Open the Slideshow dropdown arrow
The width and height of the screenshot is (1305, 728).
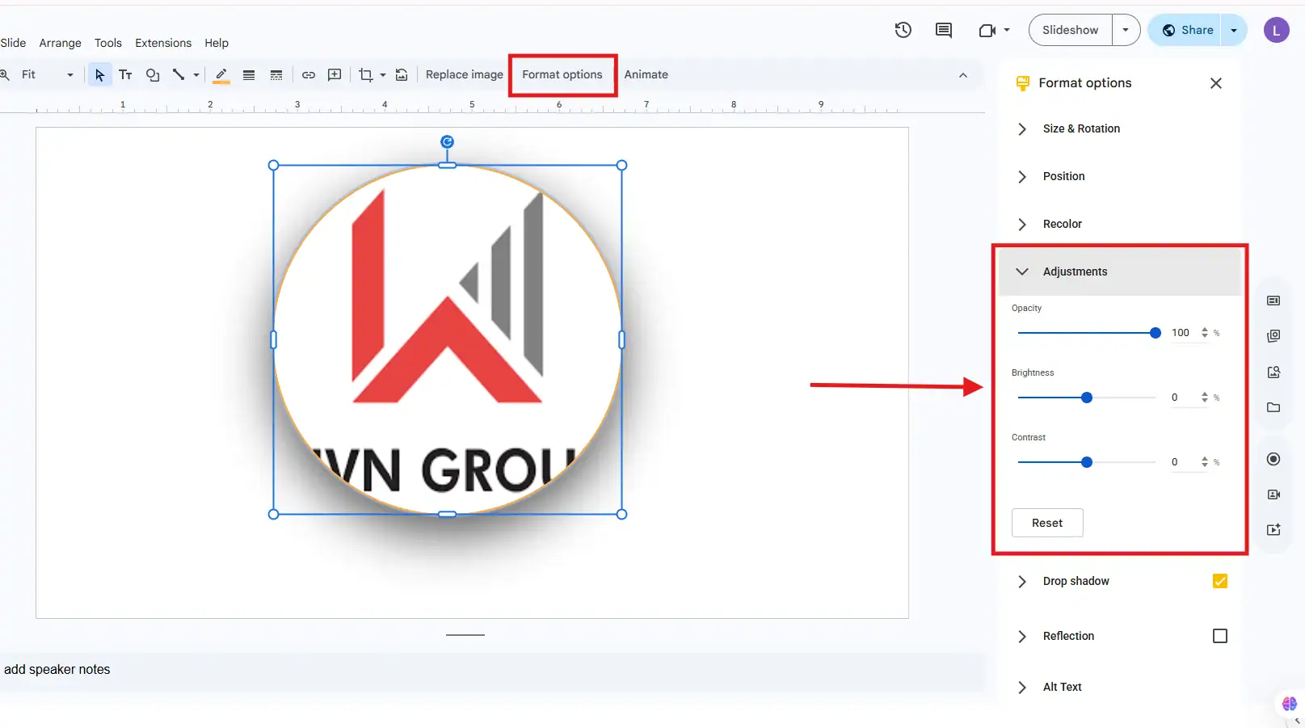pyautogui.click(x=1125, y=30)
